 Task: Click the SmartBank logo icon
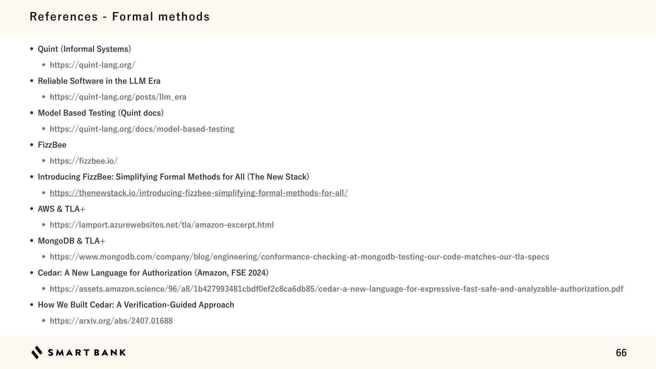pos(37,352)
